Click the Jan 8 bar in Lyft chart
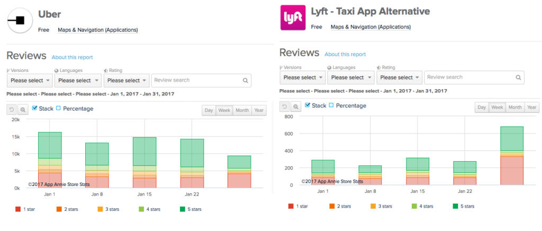 point(370,175)
